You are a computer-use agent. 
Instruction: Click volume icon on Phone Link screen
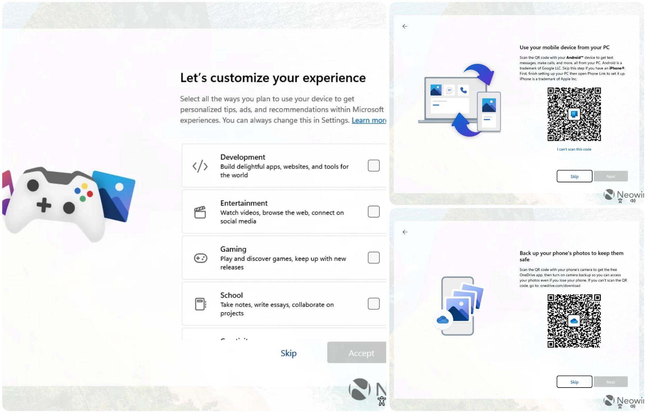(633, 201)
